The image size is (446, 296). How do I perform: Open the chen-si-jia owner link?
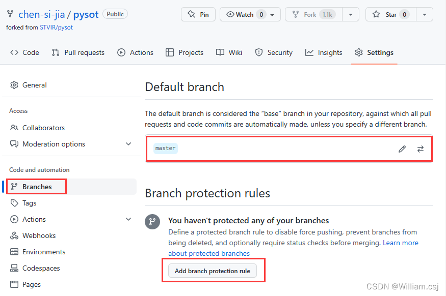pyautogui.click(x=41, y=14)
